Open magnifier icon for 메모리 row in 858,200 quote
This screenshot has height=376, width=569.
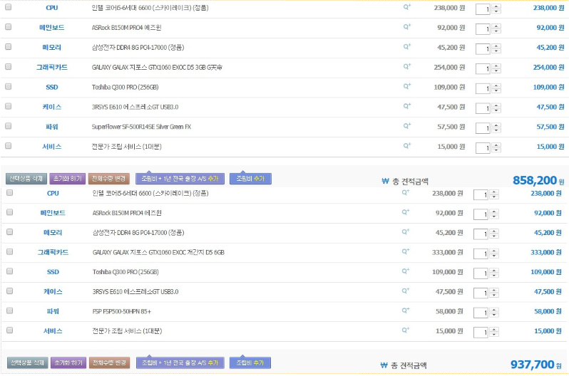[407, 46]
